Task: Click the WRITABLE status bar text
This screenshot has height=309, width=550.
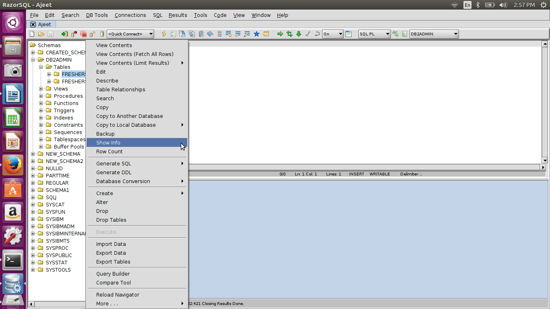Action: tap(380, 174)
